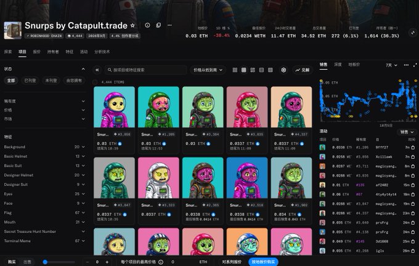This screenshot has width=419, height=266.
Task: Open the Snurp #3,856 item thumbnail
Action: pyautogui.click(x=114, y=107)
